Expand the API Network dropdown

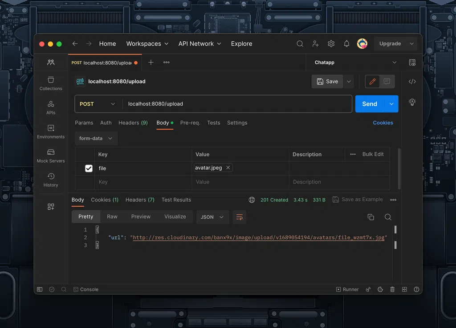click(199, 44)
